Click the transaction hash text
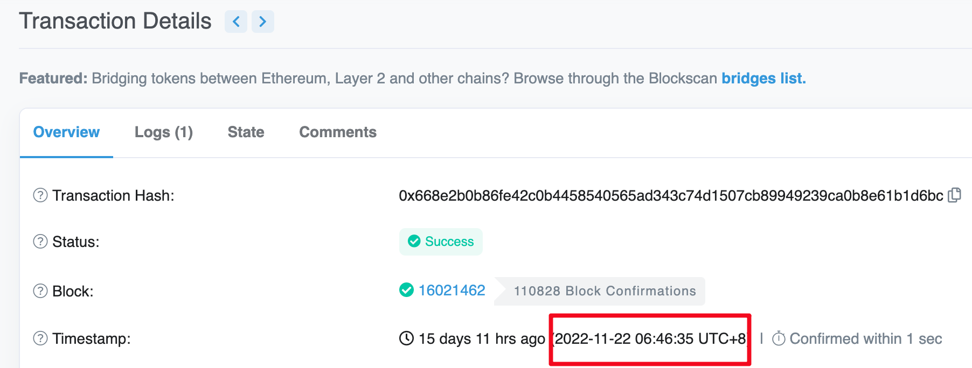Screen dimensions: 972x368 (x=671, y=195)
